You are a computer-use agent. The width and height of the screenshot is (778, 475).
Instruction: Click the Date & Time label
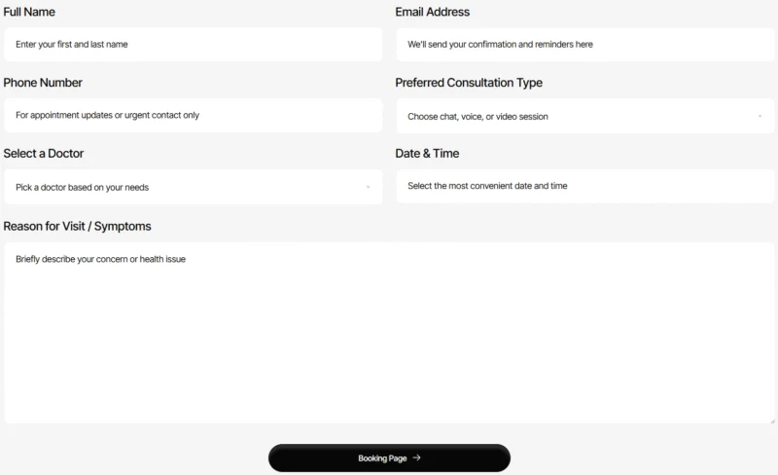[427, 154]
